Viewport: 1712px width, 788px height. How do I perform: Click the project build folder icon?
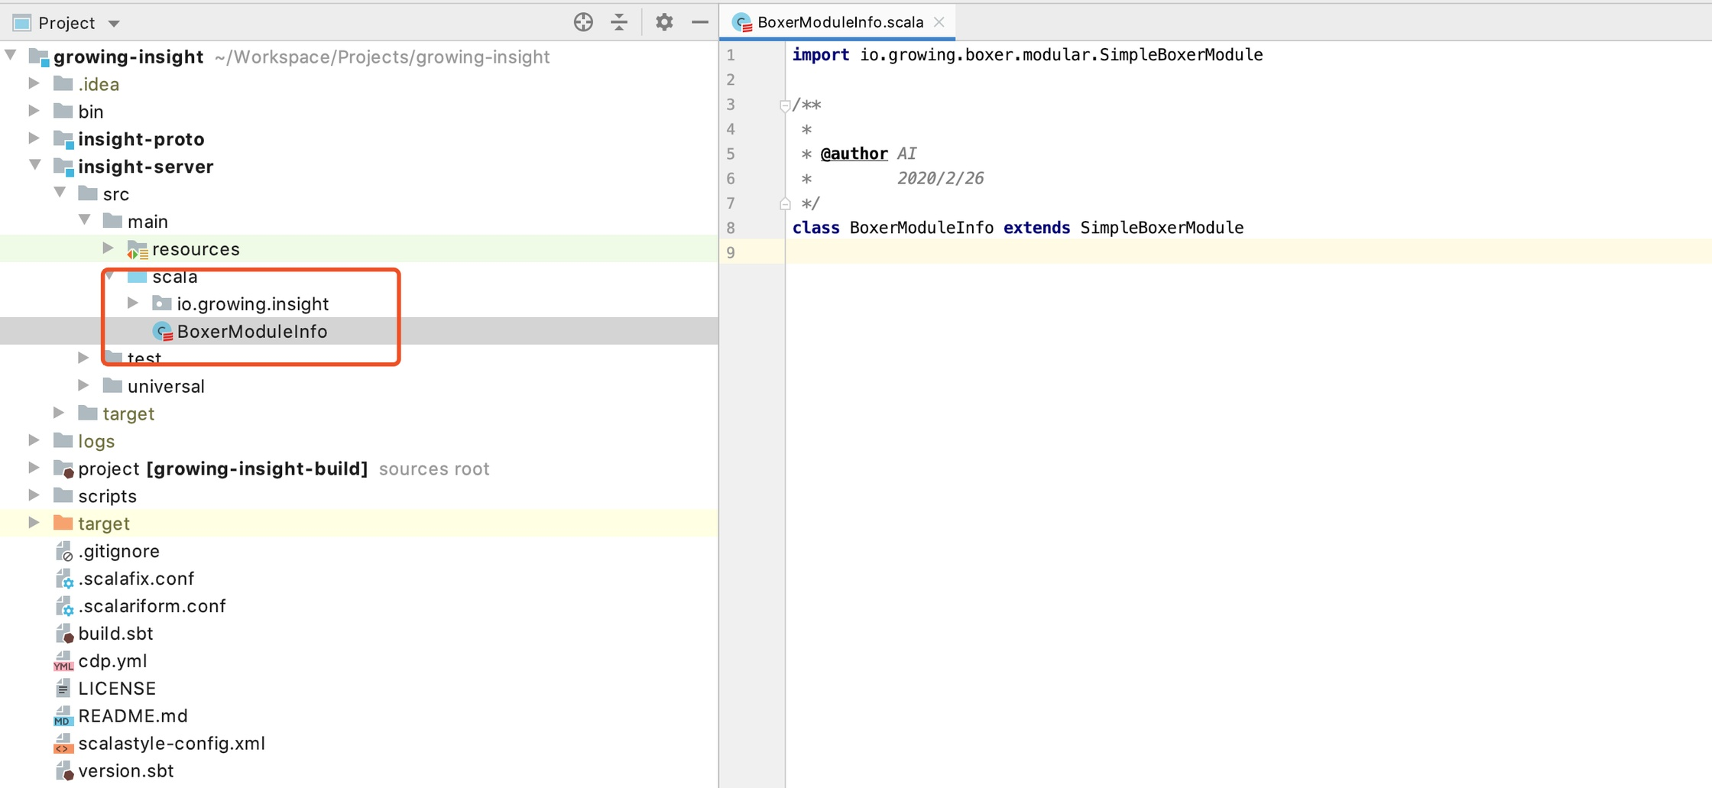pyautogui.click(x=63, y=469)
